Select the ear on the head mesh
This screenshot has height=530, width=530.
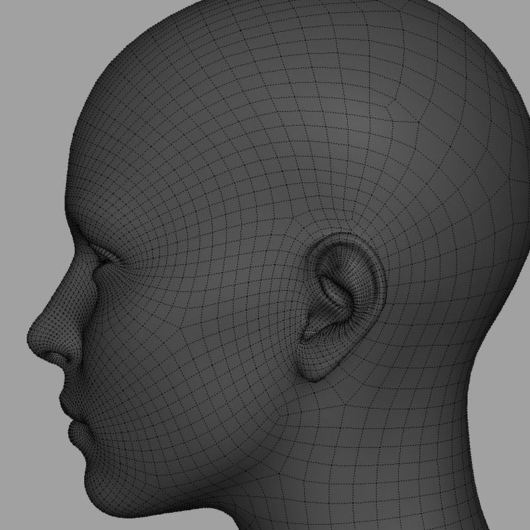point(341,307)
